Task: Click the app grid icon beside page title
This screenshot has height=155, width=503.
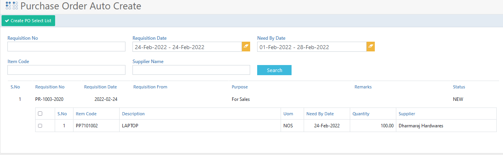Action: tap(12, 6)
